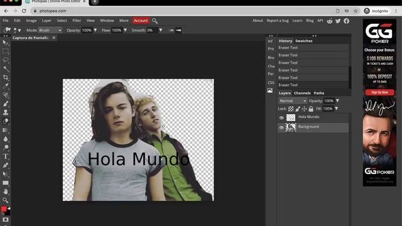Select the Hola Mundo layer thumbnail
Screen dimensions: 402x226
point(291,117)
